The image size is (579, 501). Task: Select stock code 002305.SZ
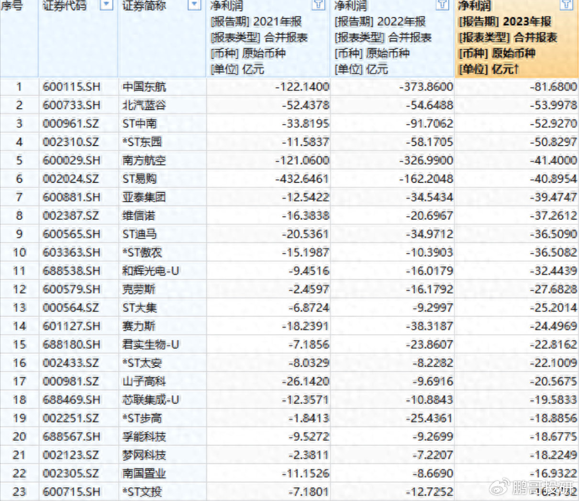click(71, 473)
